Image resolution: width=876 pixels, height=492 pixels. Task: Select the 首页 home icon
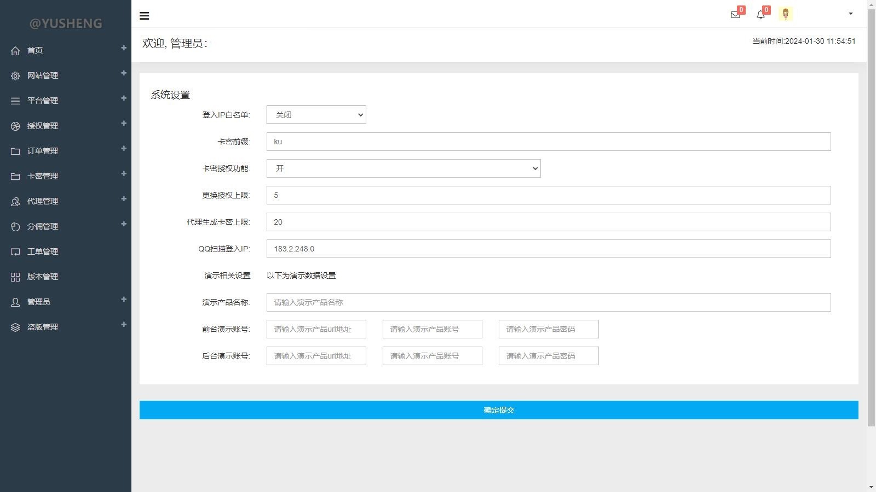[15, 50]
